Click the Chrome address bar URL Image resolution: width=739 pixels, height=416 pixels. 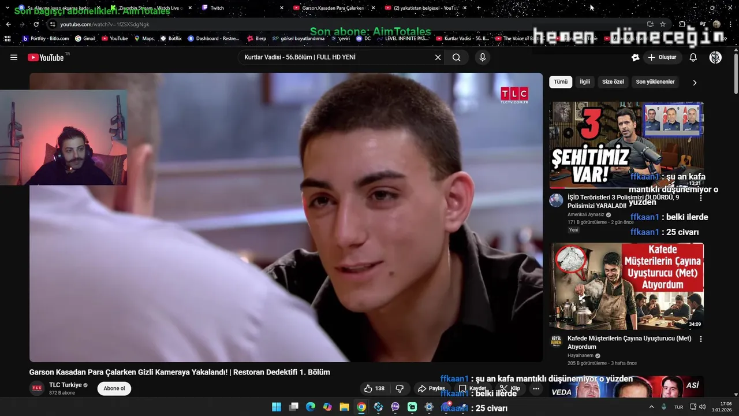[105, 24]
